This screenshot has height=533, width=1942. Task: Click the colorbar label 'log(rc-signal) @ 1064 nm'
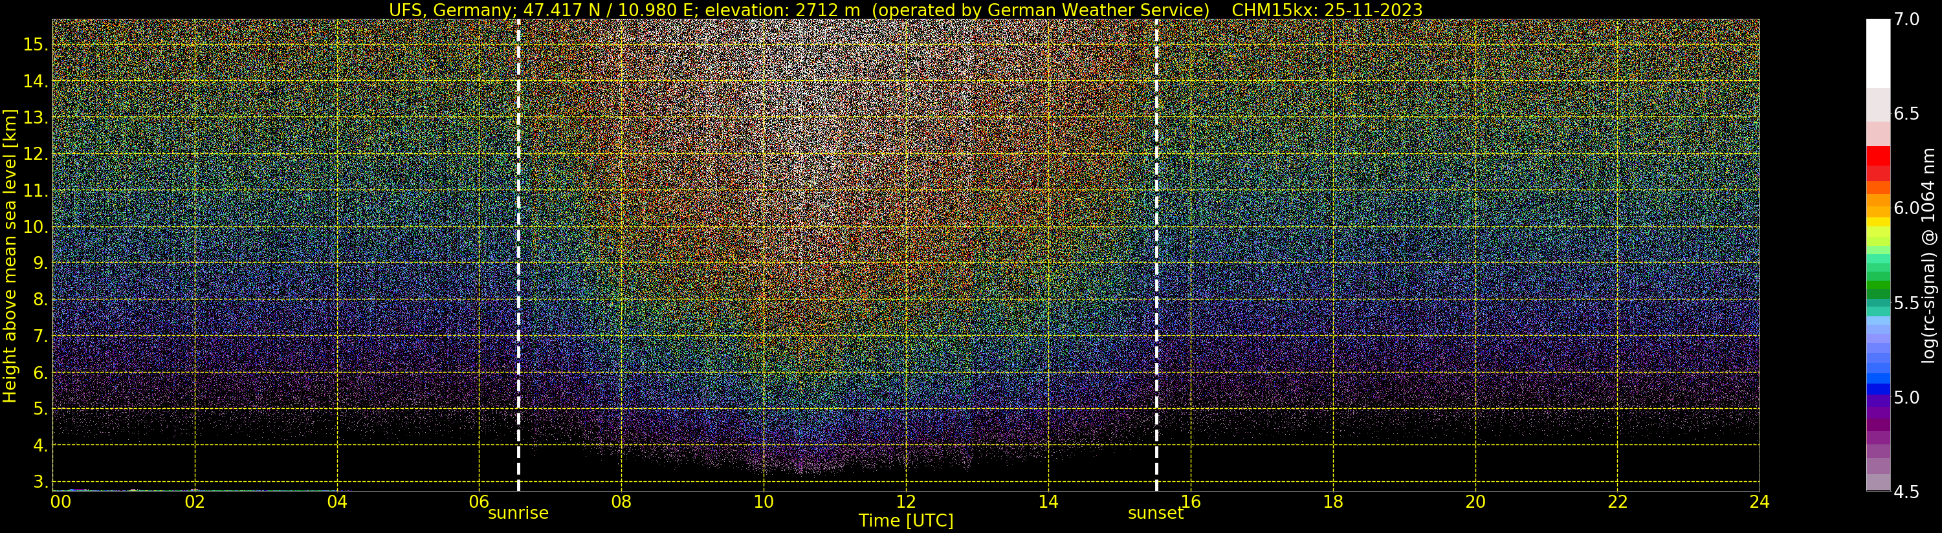tap(1928, 256)
